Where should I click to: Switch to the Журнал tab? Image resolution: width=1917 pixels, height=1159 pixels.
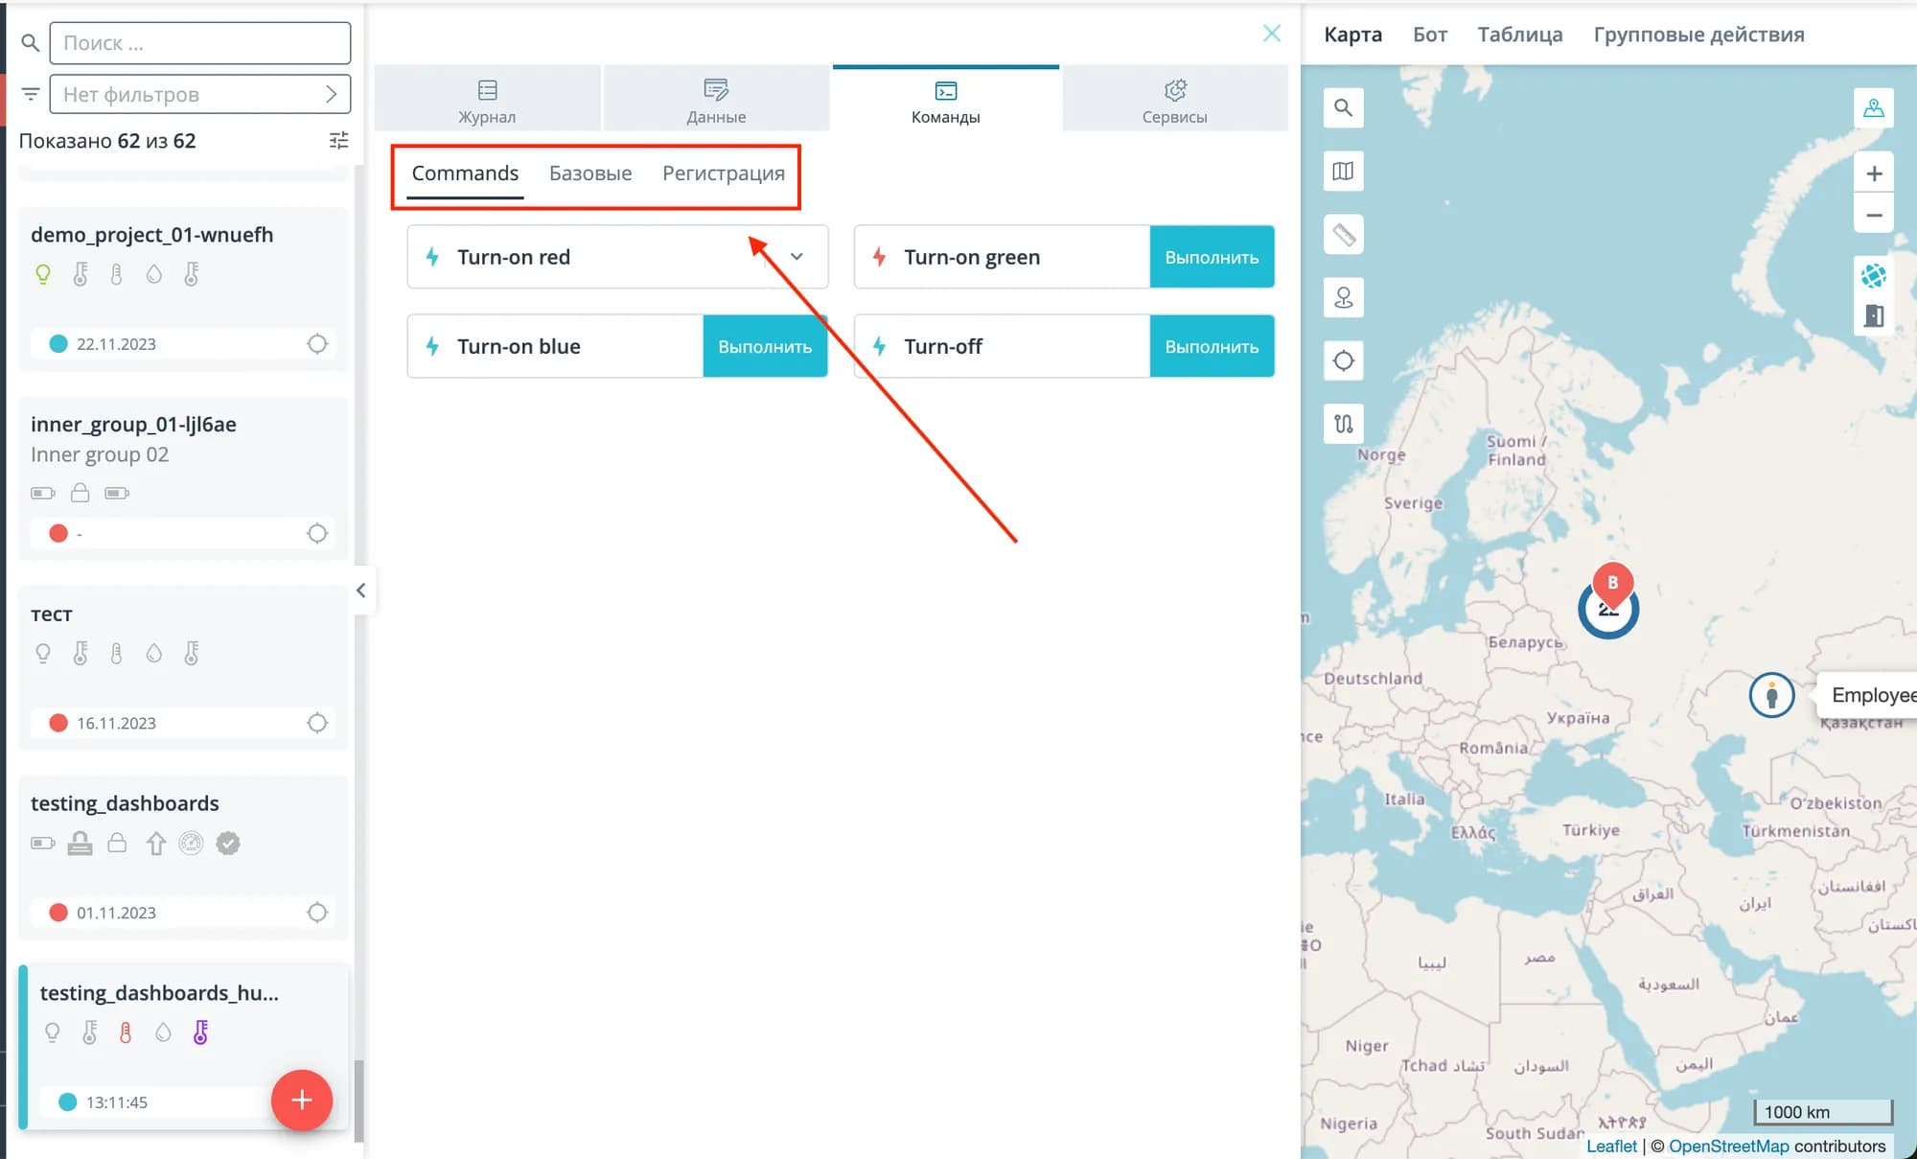[487, 100]
